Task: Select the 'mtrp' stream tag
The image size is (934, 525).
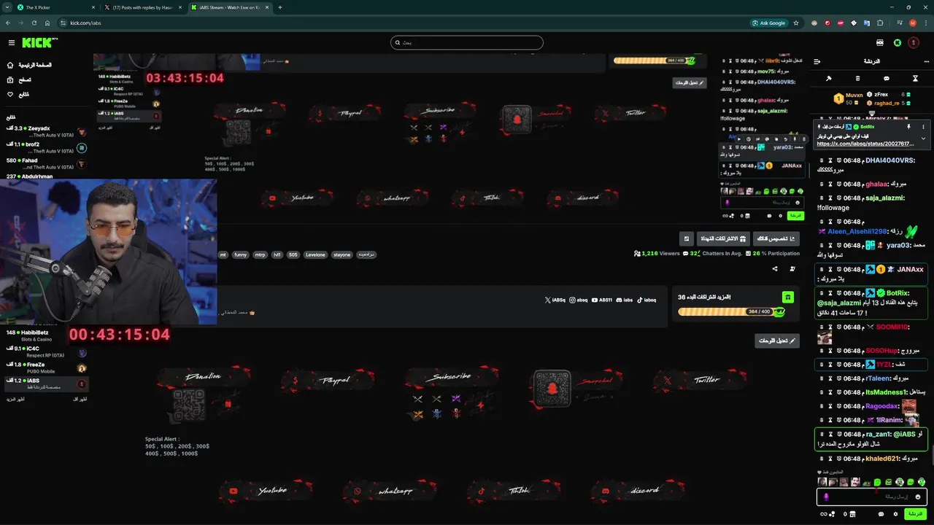Action: point(260,255)
